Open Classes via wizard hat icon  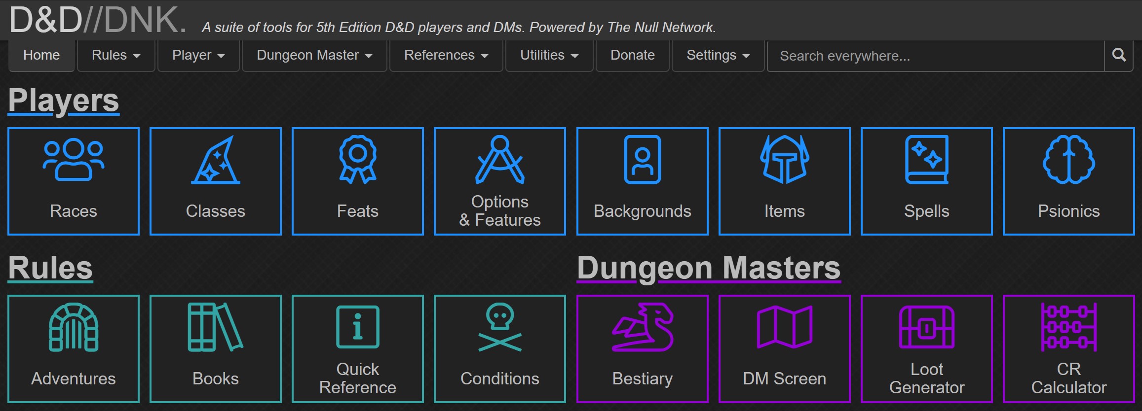[216, 160]
